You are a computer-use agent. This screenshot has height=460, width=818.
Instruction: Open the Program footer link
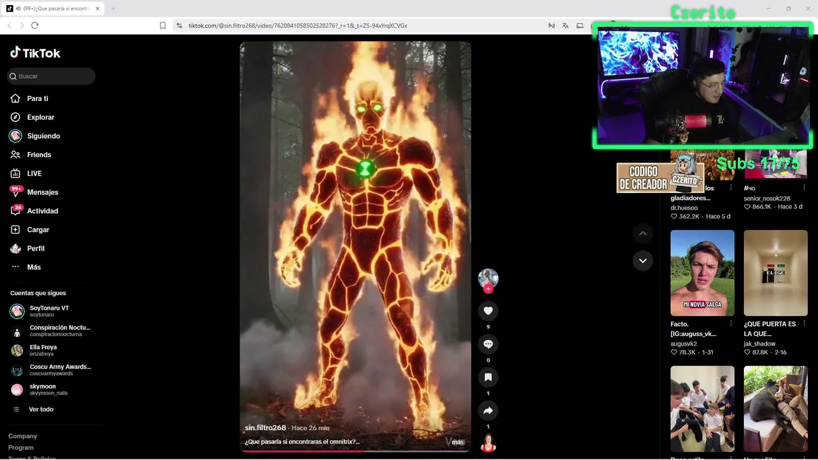[21, 448]
